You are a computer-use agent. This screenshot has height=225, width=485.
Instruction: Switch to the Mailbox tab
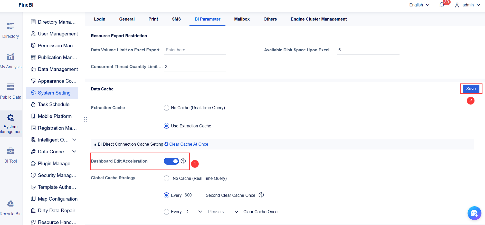pyautogui.click(x=242, y=19)
